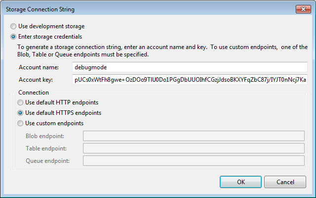The width and height of the screenshot is (316, 198).
Task: Switch to Use custom endpoints
Action: point(20,123)
